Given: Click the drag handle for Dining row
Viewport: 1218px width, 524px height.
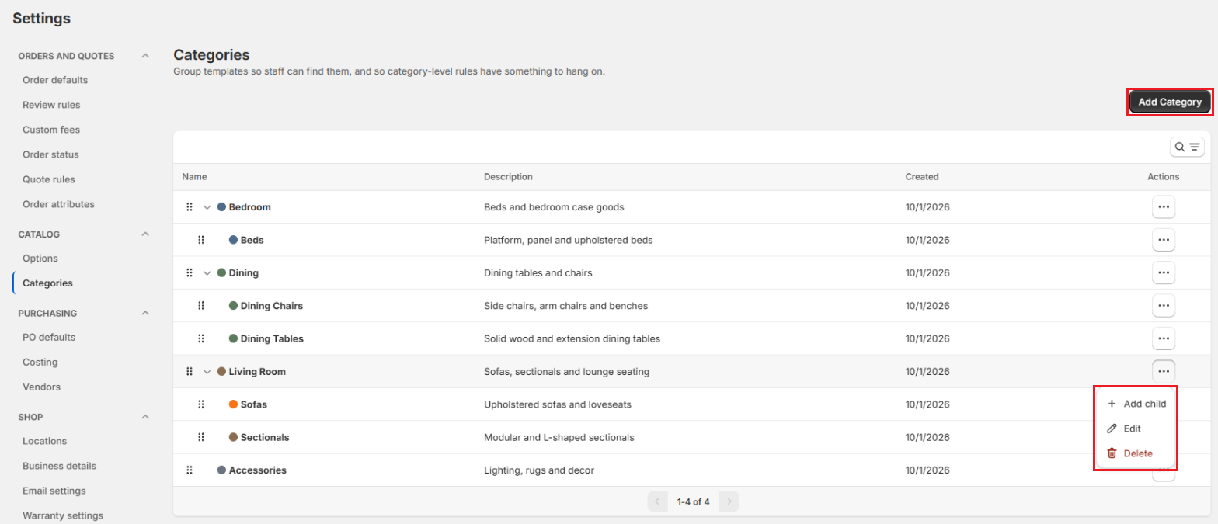Looking at the screenshot, I should point(190,273).
